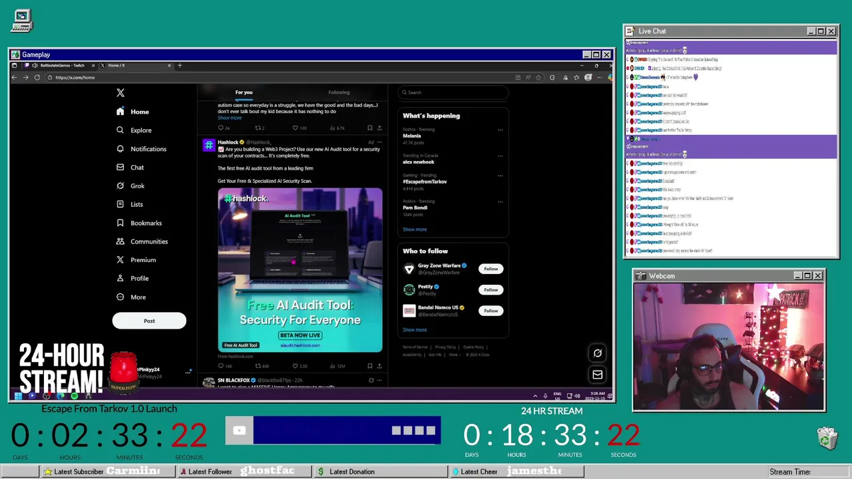Share the Hashlock ad post

(x=379, y=366)
